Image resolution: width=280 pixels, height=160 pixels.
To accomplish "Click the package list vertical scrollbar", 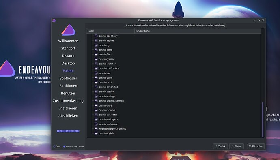I will 263,119.
